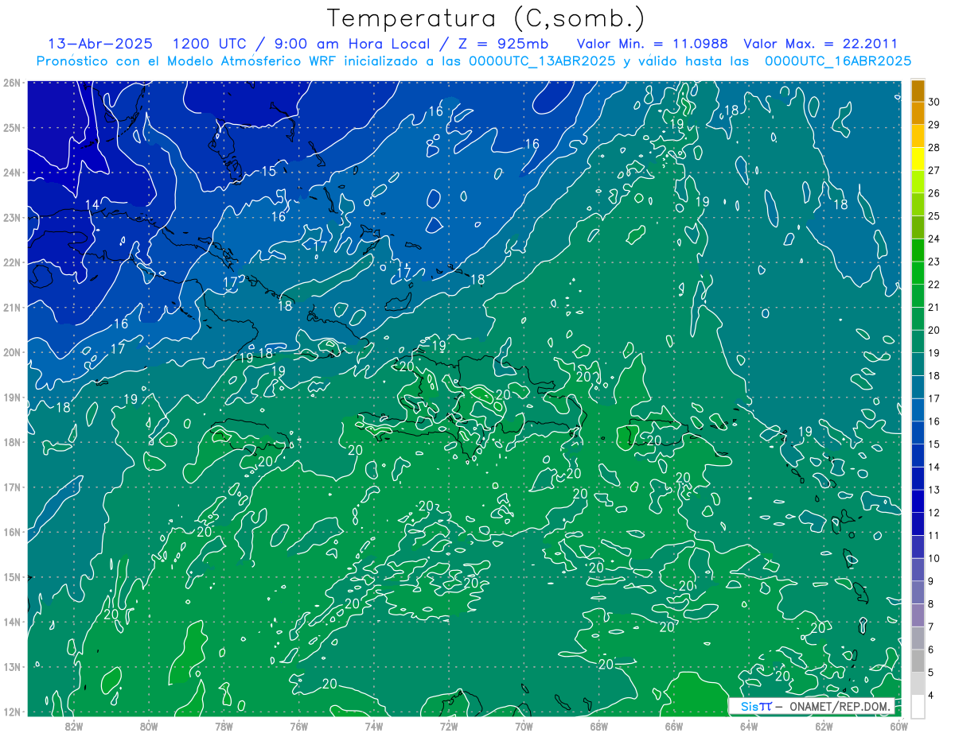Click longitude axis label '80W'
Image resolution: width=955 pixels, height=737 pixels.
(x=149, y=725)
